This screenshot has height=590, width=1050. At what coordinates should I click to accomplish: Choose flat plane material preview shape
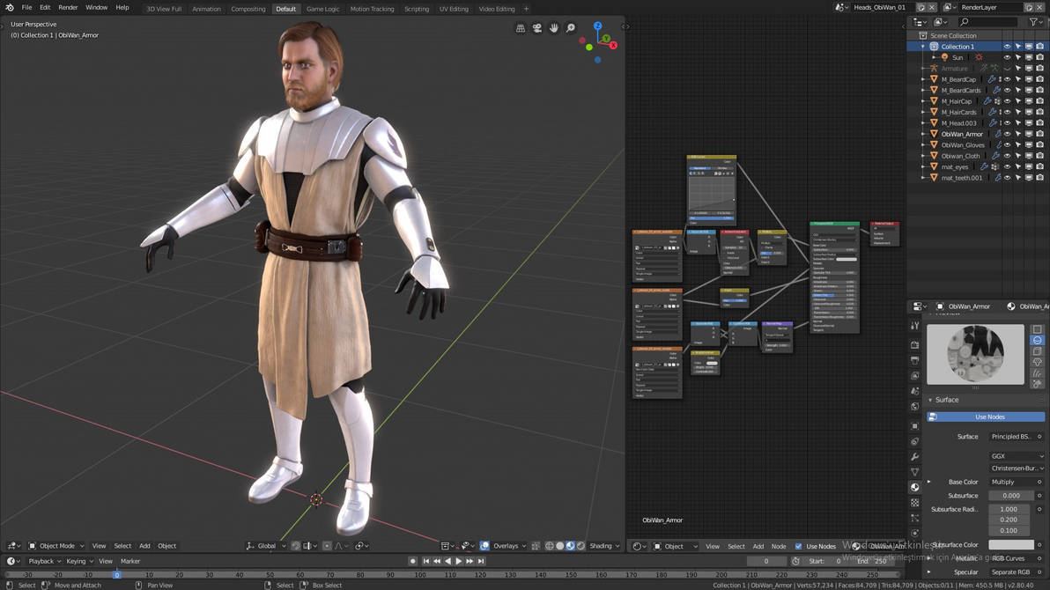click(x=1038, y=328)
